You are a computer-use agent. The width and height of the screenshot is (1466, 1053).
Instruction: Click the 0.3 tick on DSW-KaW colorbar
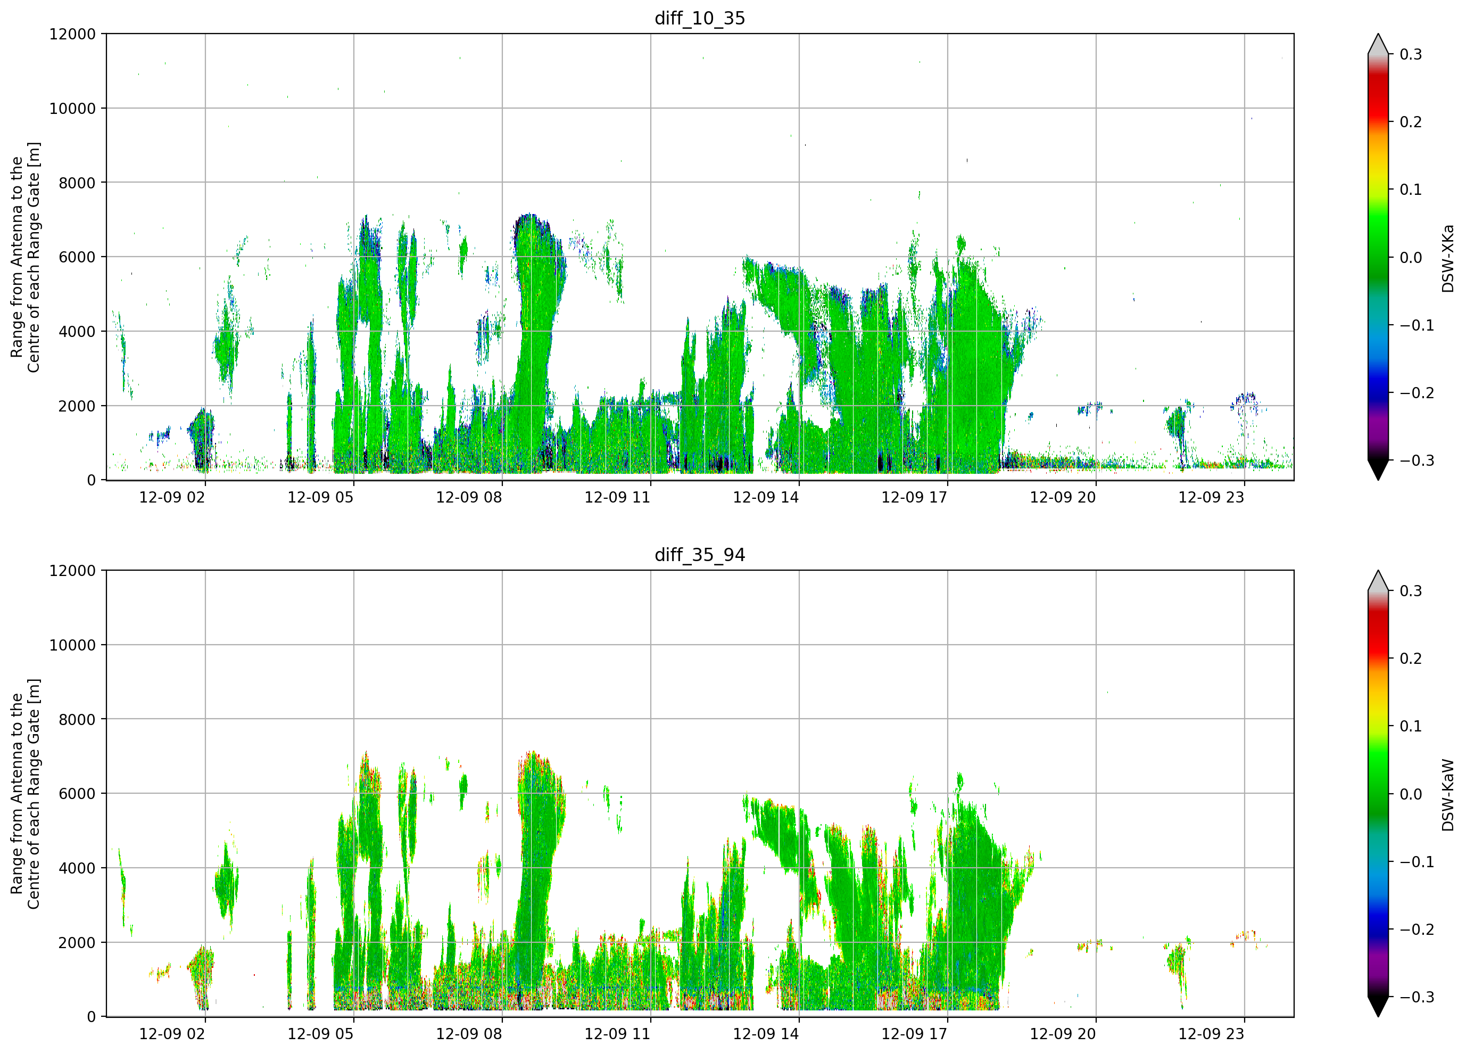pyautogui.click(x=1411, y=591)
